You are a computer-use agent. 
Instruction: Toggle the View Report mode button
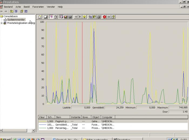pyautogui.click(x=70, y=17)
